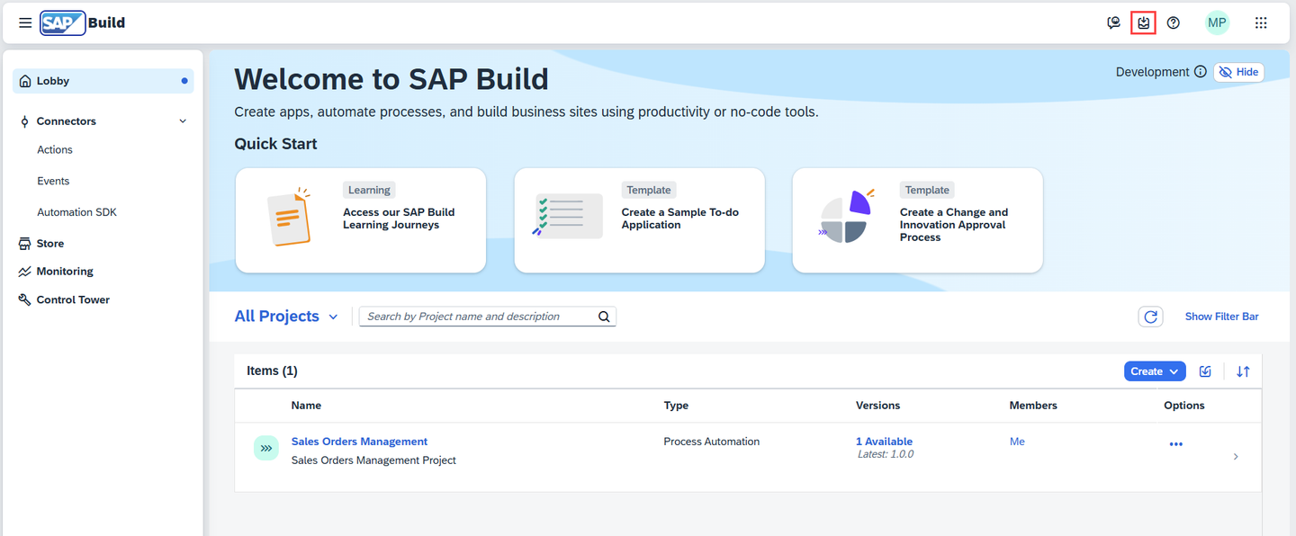This screenshot has height=536, width=1296.
Task: Click the project search input field
Action: point(477,317)
